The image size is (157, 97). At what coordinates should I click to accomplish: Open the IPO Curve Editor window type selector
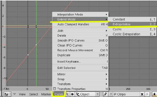[x=8, y=94]
